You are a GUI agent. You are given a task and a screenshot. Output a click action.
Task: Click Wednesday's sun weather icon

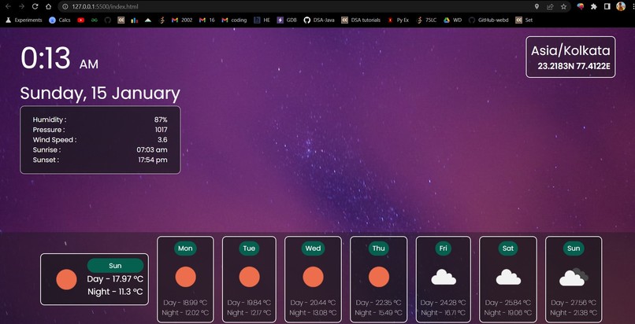313,277
